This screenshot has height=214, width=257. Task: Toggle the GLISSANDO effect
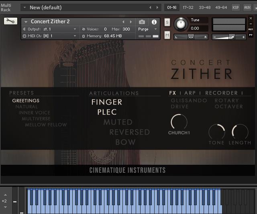pos(189,101)
